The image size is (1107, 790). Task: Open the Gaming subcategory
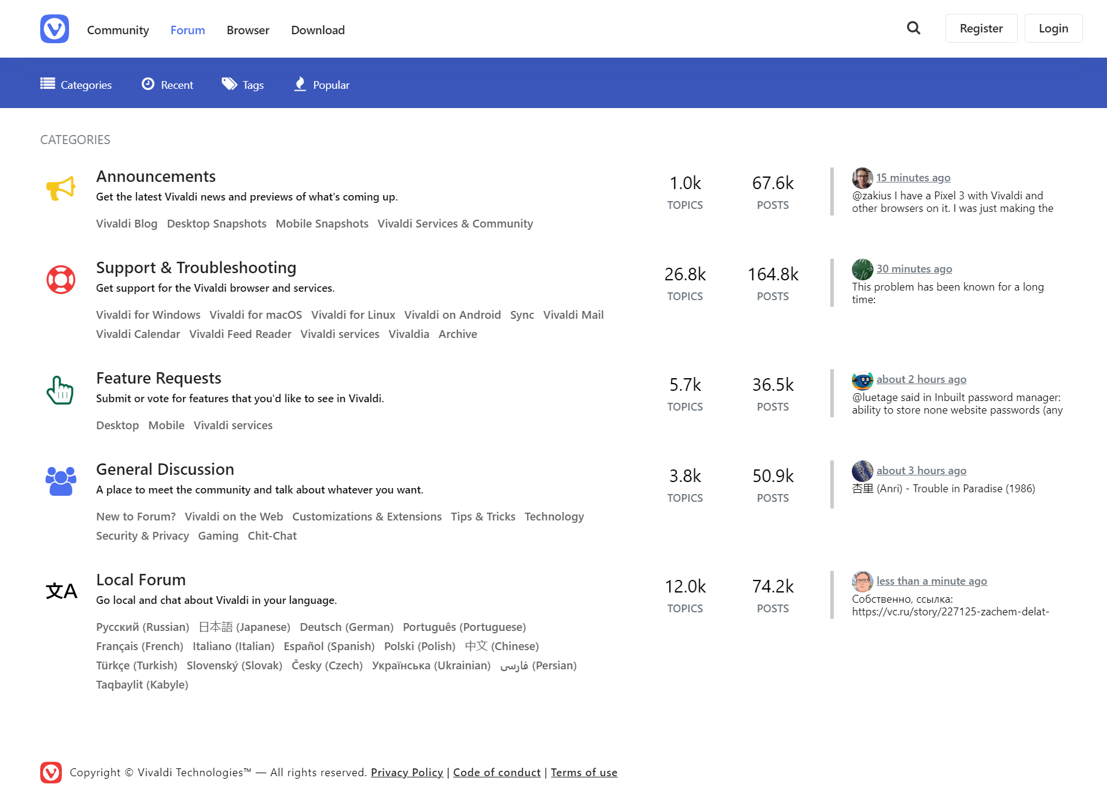pos(219,536)
